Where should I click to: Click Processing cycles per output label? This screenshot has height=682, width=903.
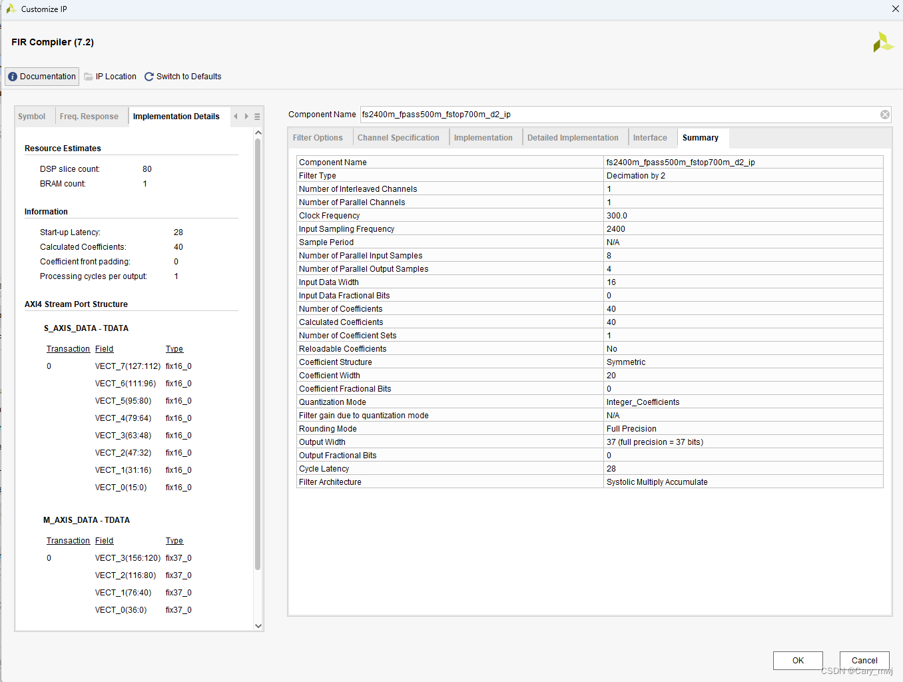tap(93, 276)
